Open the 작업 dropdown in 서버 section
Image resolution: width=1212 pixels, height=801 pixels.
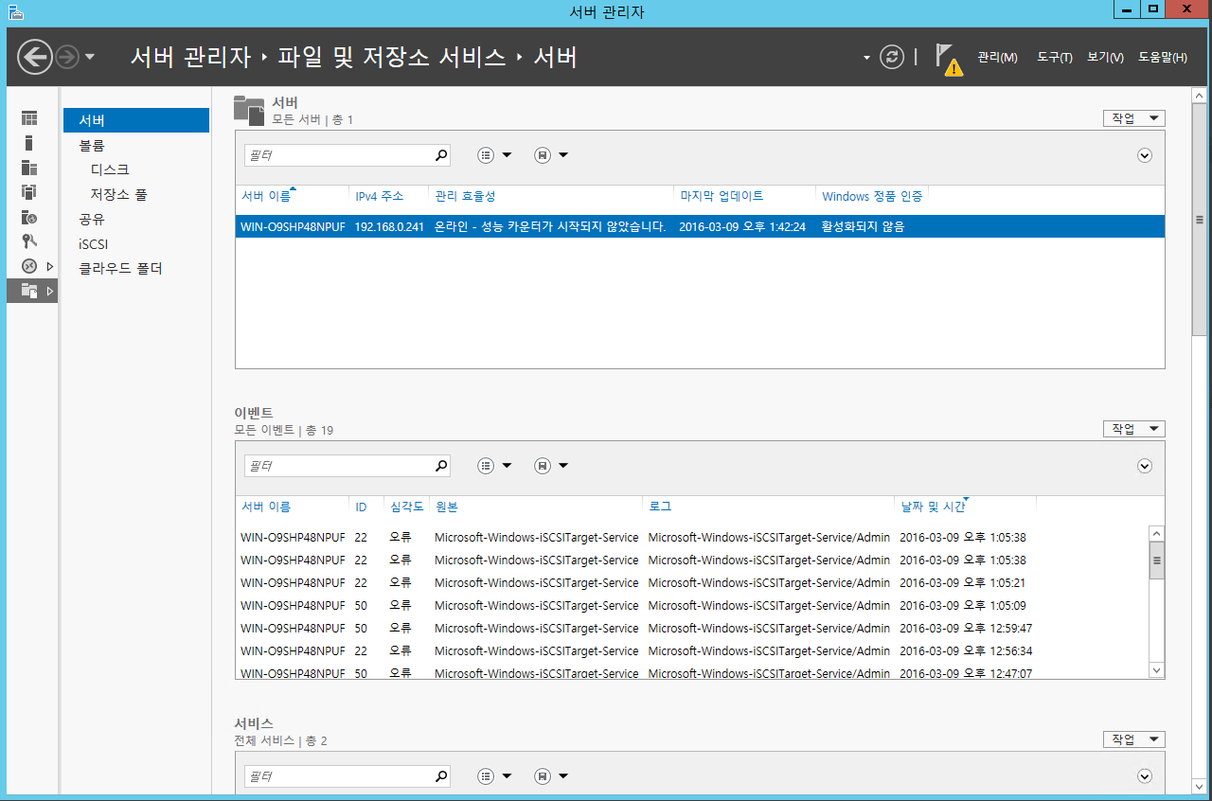[x=1133, y=118]
